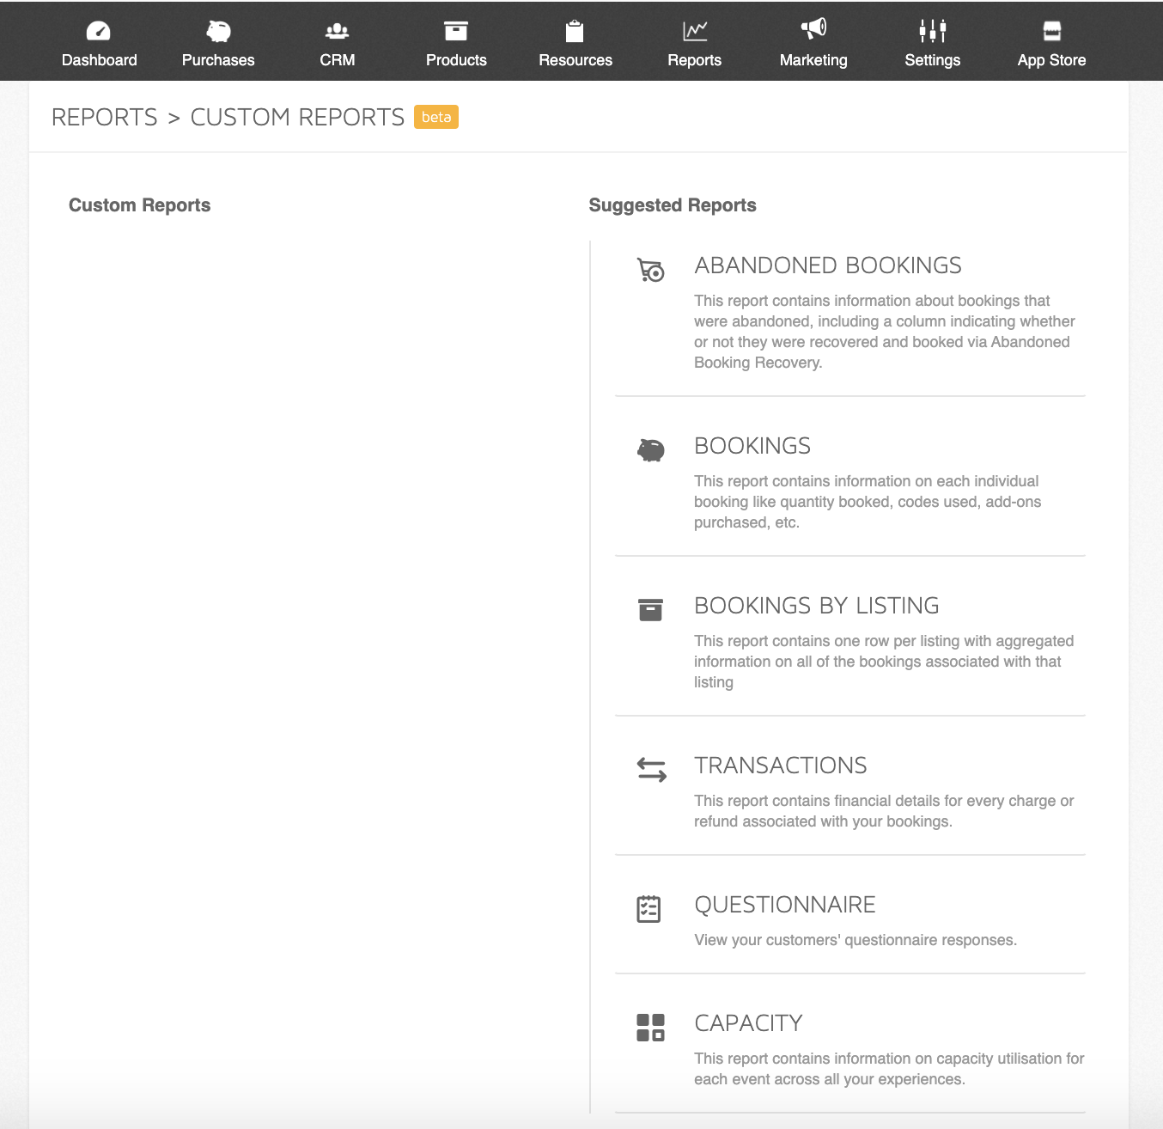This screenshot has height=1129, width=1163.
Task: Click the Dashboard gauge icon
Action: click(99, 32)
